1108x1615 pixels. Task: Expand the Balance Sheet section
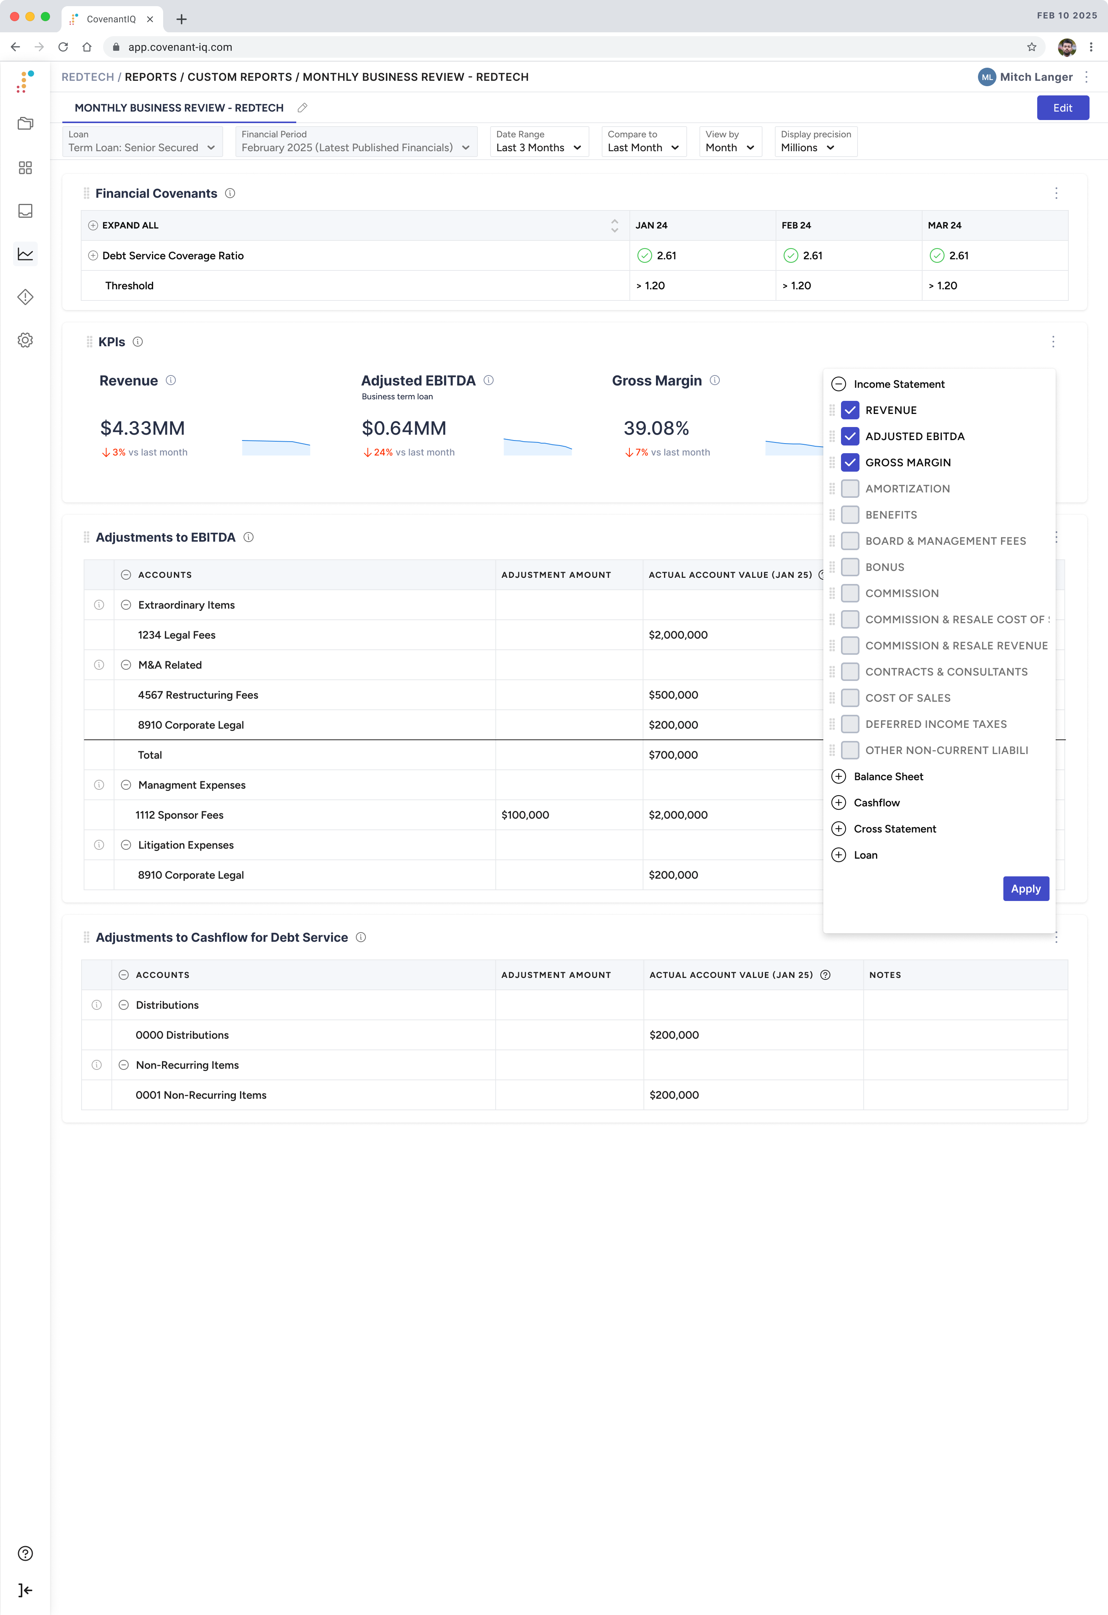pos(838,776)
